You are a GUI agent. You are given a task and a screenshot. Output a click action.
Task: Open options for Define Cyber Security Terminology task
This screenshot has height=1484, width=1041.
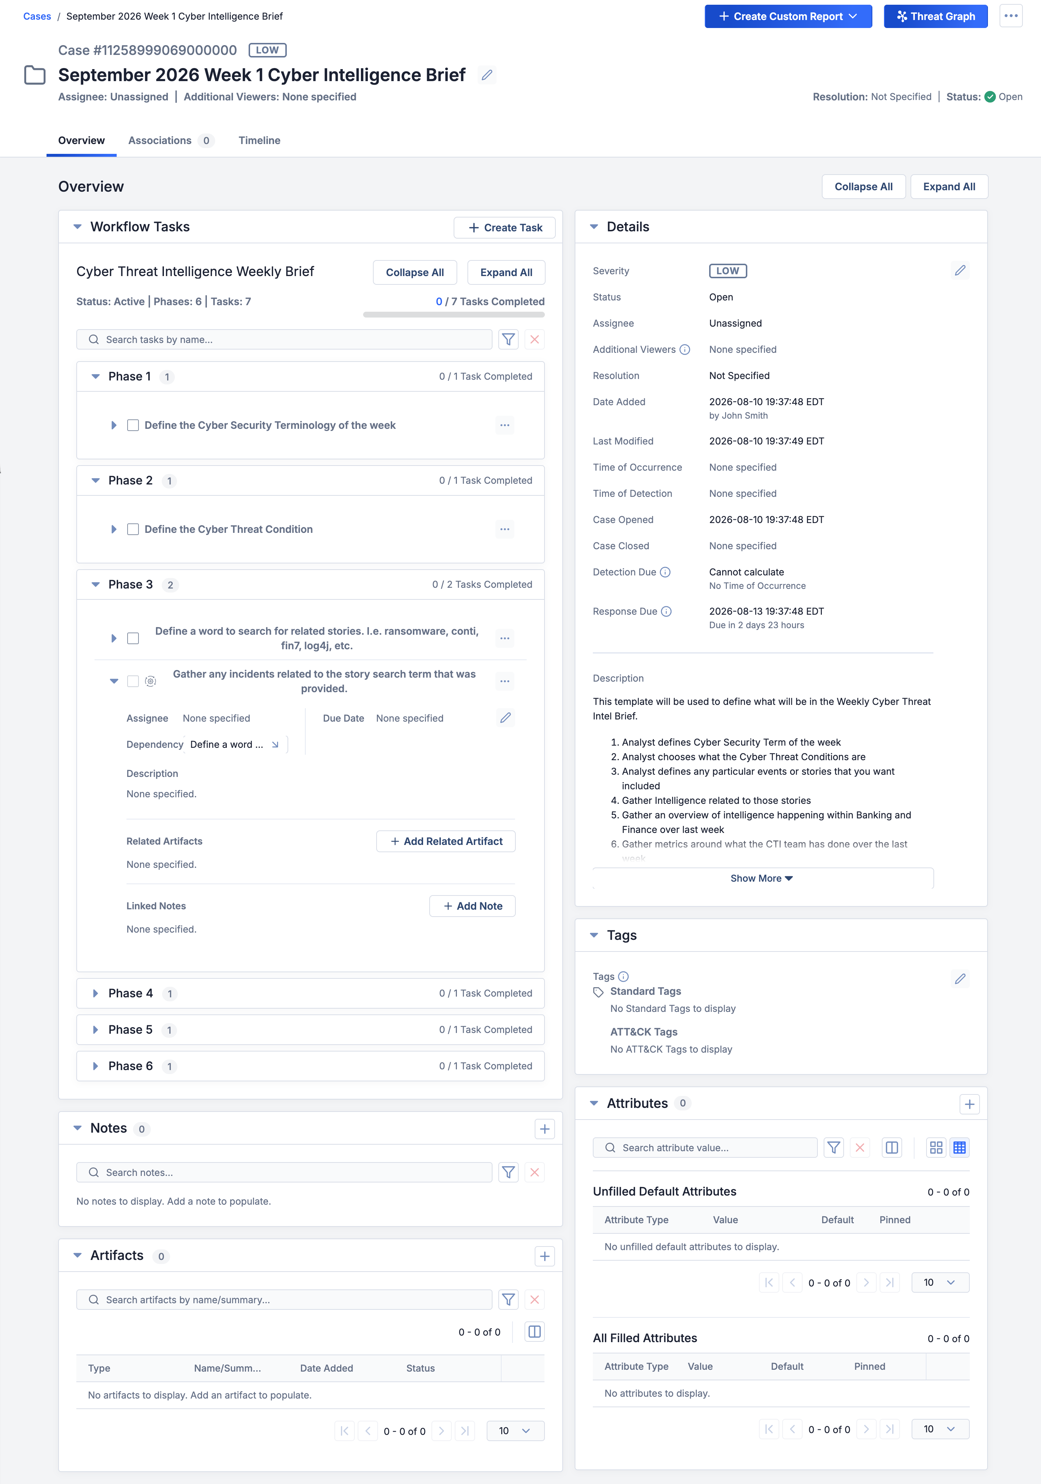pos(505,425)
